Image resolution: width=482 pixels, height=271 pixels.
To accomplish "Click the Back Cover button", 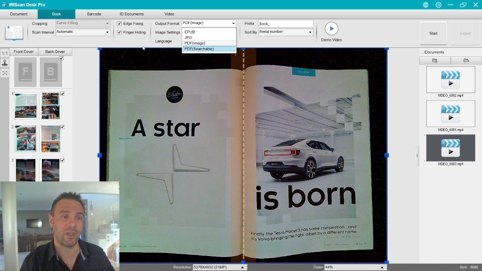I will tap(55, 52).
